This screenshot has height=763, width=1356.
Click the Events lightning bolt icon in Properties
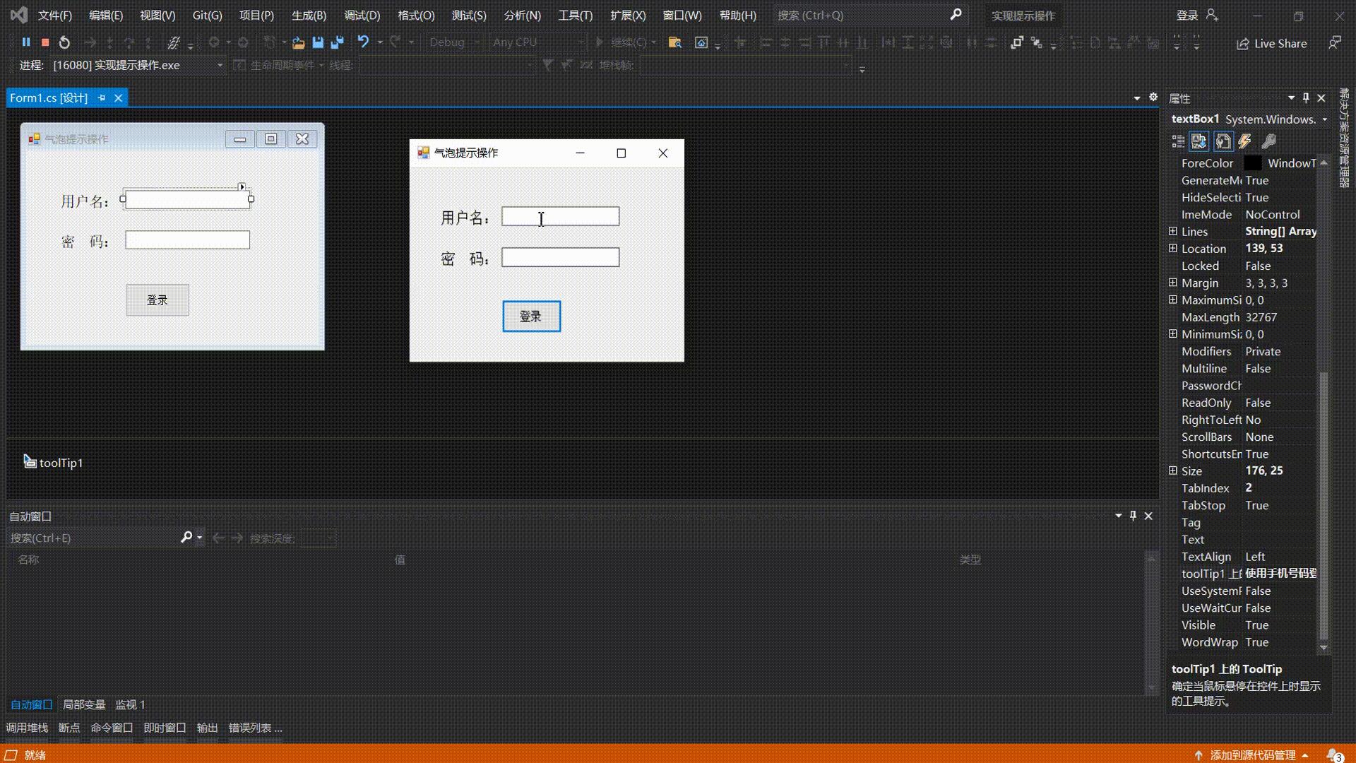1244,141
